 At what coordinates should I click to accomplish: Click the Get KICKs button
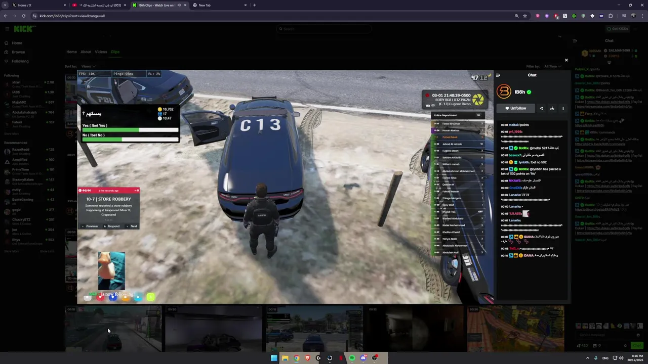[x=618, y=29]
